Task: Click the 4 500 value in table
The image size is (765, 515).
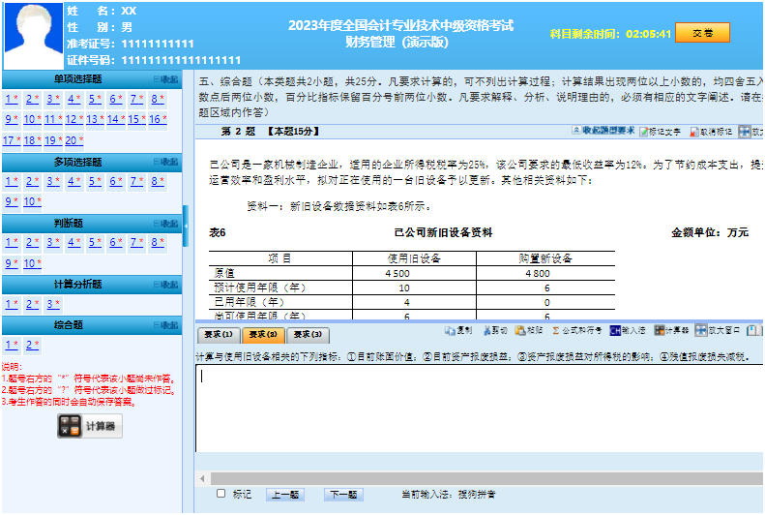Action: click(x=397, y=274)
